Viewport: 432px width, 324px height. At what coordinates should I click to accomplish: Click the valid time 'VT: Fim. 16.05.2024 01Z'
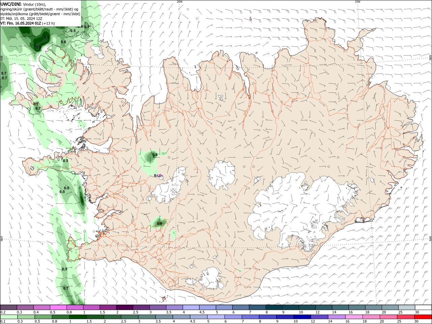pos(21,23)
